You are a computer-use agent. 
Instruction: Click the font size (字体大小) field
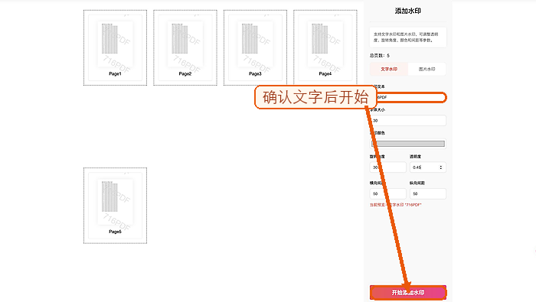(408, 121)
